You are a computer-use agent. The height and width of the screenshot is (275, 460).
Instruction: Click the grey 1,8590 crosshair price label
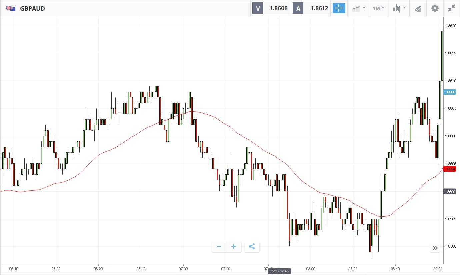pyautogui.click(x=451, y=191)
